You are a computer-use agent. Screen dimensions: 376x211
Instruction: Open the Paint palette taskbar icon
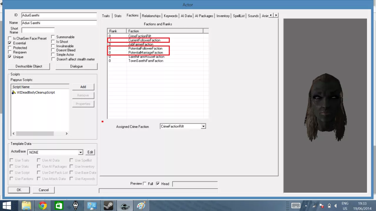tap(141, 206)
